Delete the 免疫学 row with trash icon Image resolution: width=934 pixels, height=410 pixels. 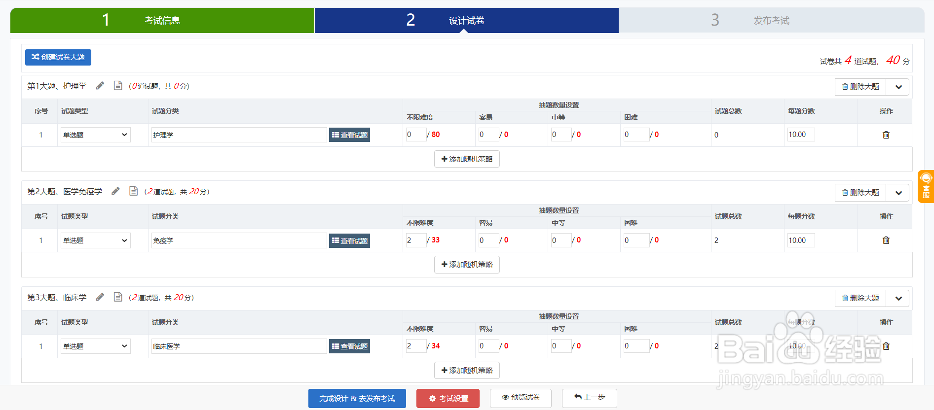pos(886,240)
